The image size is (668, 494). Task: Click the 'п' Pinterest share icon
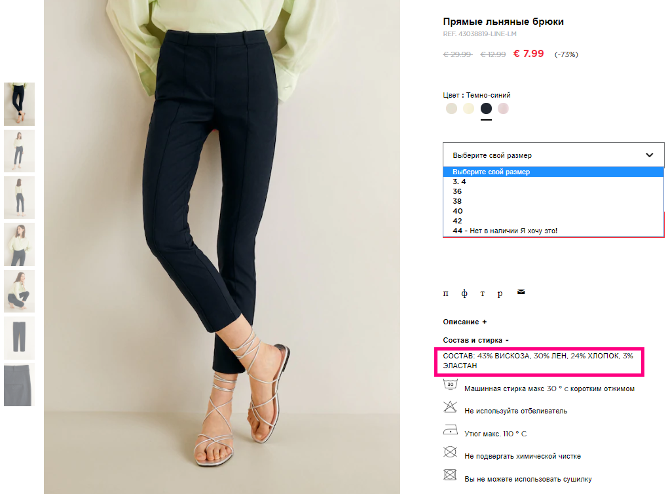coord(445,294)
